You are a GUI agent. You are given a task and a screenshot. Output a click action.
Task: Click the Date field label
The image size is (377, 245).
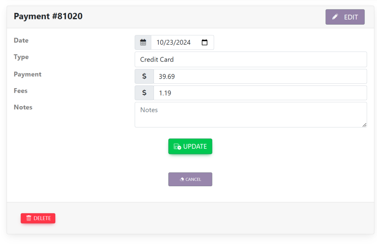[21, 40]
